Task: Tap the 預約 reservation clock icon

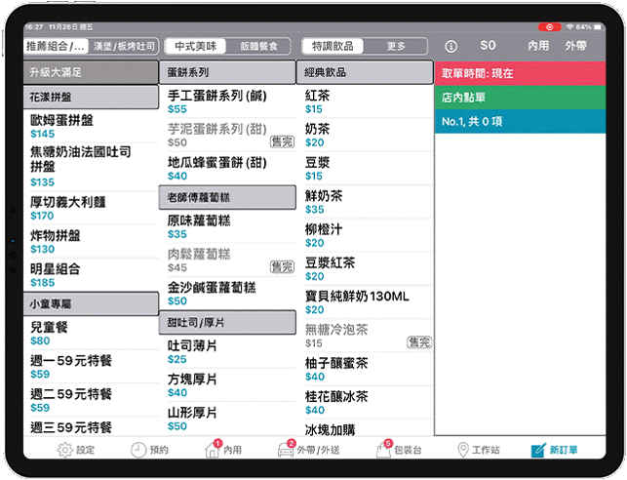Action: click(x=139, y=450)
